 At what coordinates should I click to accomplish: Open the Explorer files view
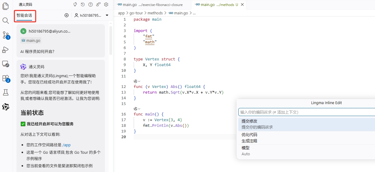[5, 6]
